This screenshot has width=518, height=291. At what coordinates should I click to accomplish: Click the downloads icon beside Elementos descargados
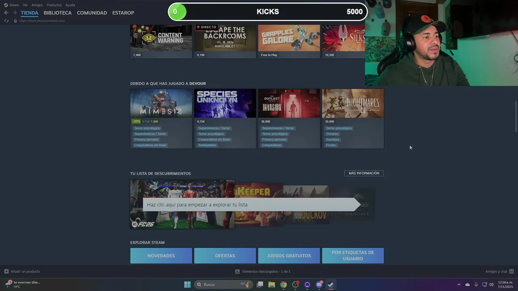[x=238, y=271]
